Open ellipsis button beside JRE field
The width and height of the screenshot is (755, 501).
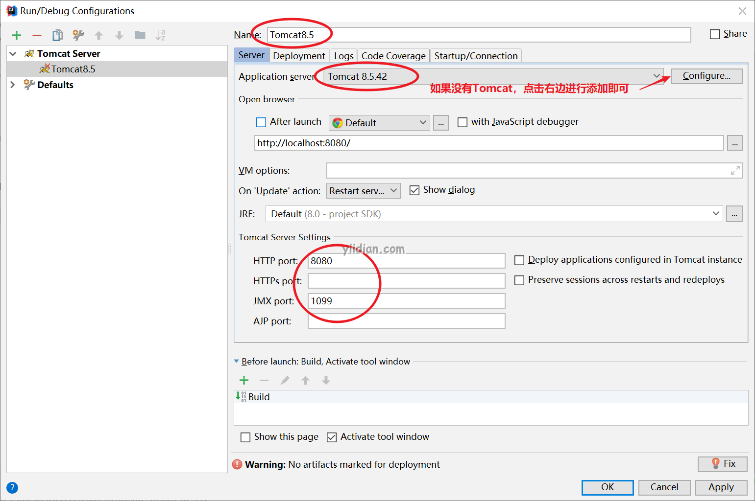point(734,214)
